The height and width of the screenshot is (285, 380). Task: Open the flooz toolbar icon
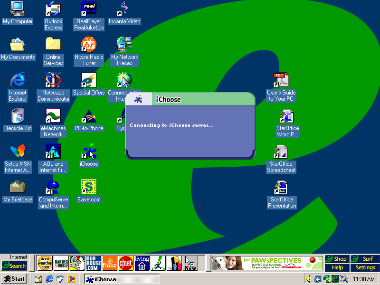point(109,263)
